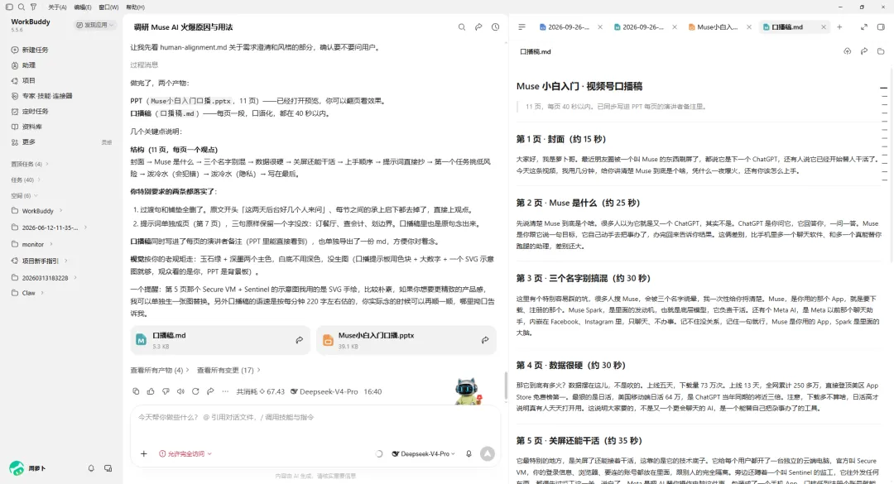The height and width of the screenshot is (484, 894).
Task: Open notifications bell in sidebar footer
Action: coord(91,468)
